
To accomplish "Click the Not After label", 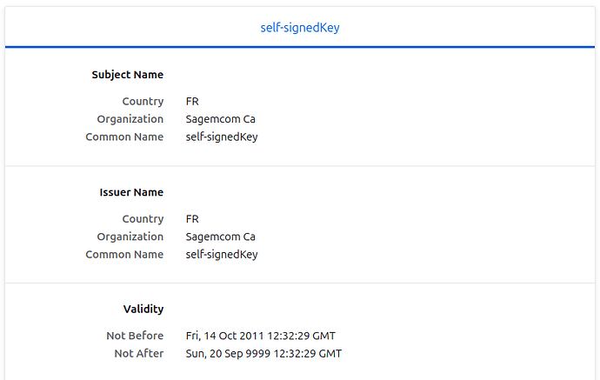I will (x=138, y=353).
